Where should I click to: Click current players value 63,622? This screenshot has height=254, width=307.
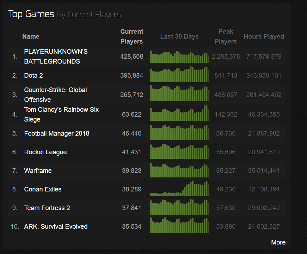tap(132, 115)
